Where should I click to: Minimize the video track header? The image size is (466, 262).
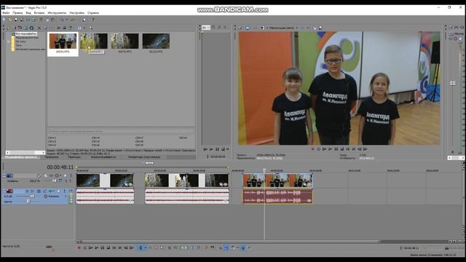4,175
